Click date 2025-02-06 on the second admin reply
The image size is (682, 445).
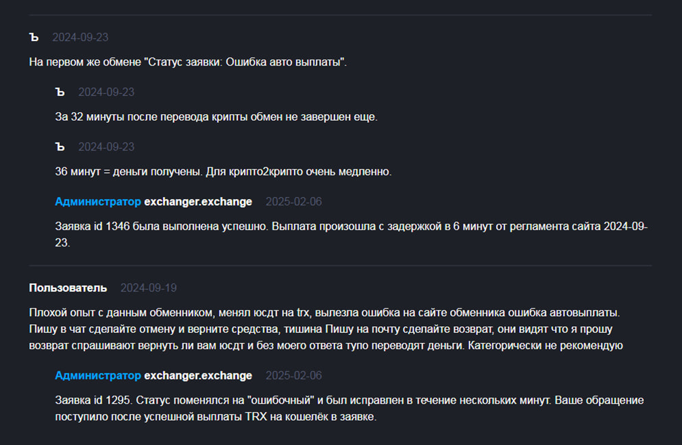pos(293,375)
